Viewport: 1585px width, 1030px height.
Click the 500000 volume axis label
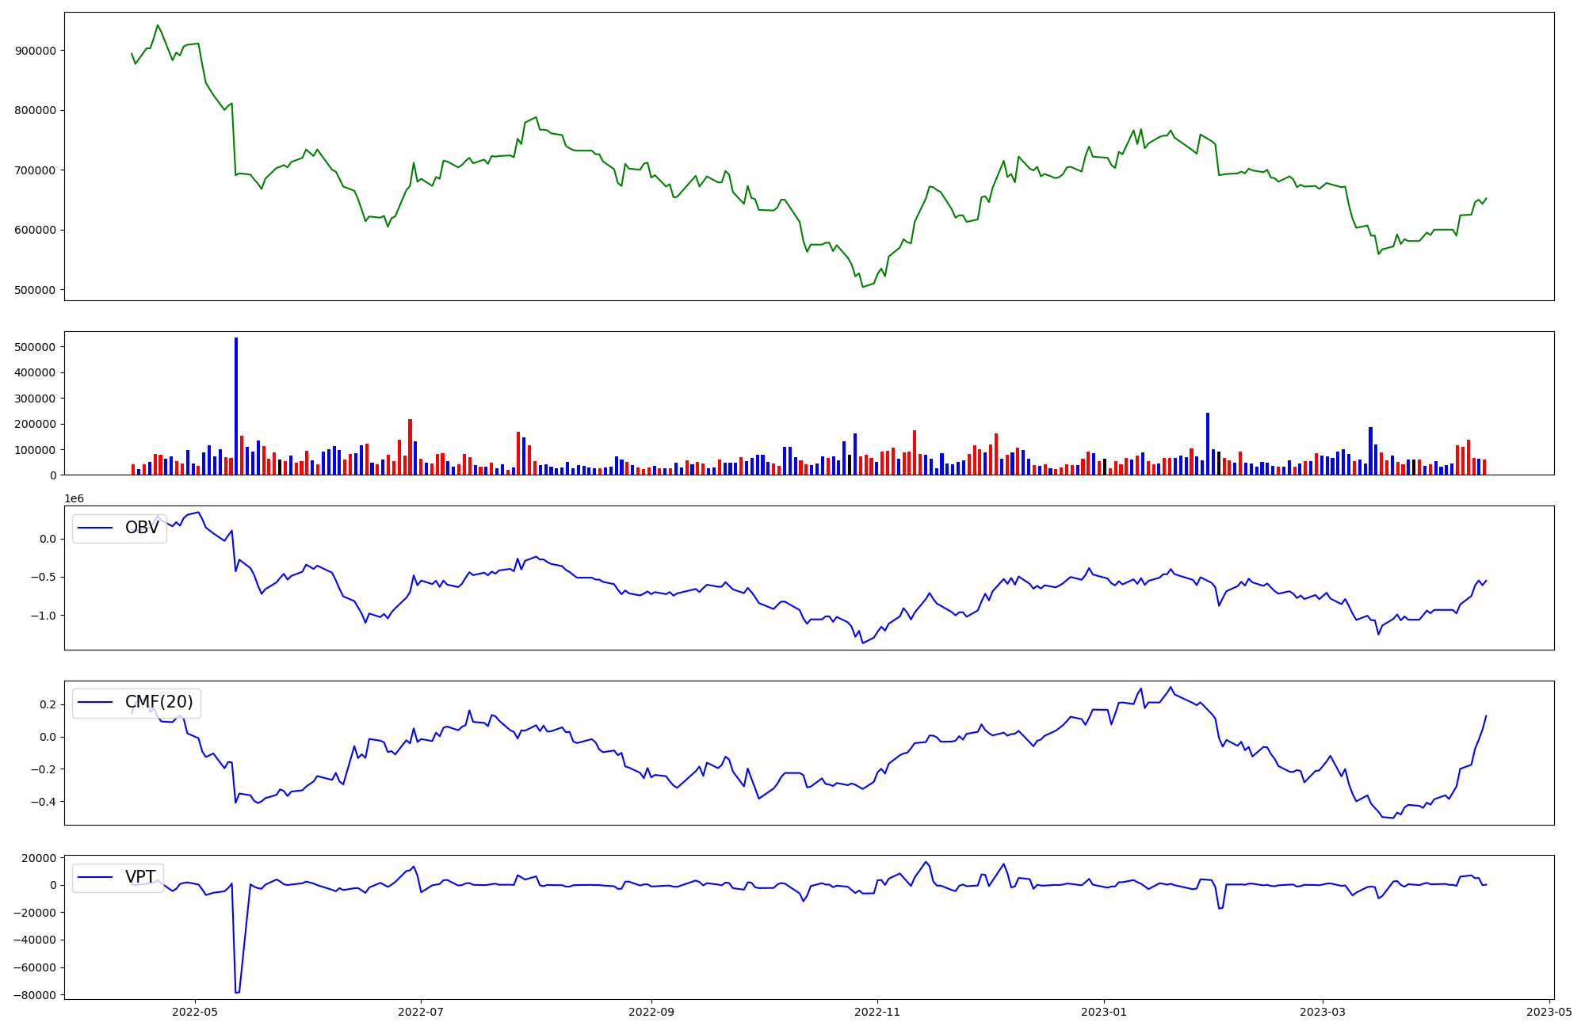[x=36, y=347]
